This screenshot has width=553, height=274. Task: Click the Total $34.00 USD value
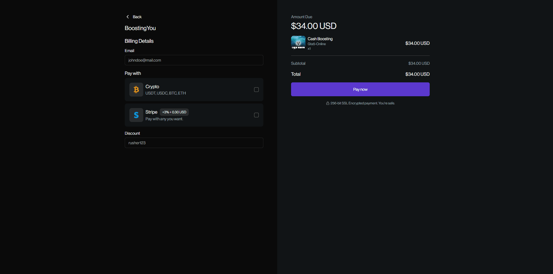tap(418, 74)
